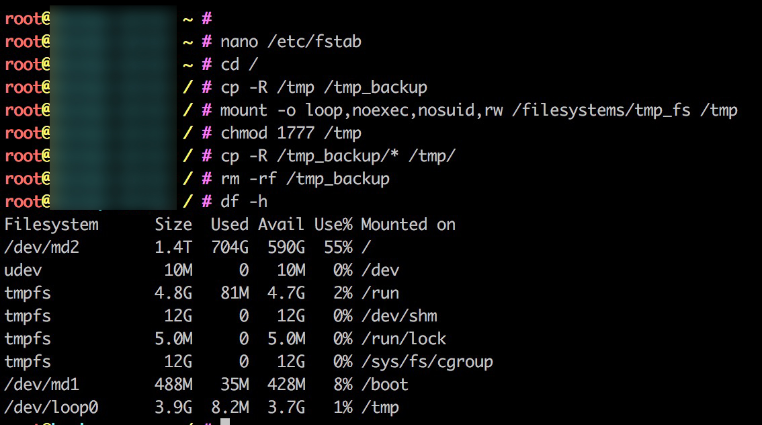The image size is (762, 425).
Task: Click the Size column header
Action: [x=173, y=225]
